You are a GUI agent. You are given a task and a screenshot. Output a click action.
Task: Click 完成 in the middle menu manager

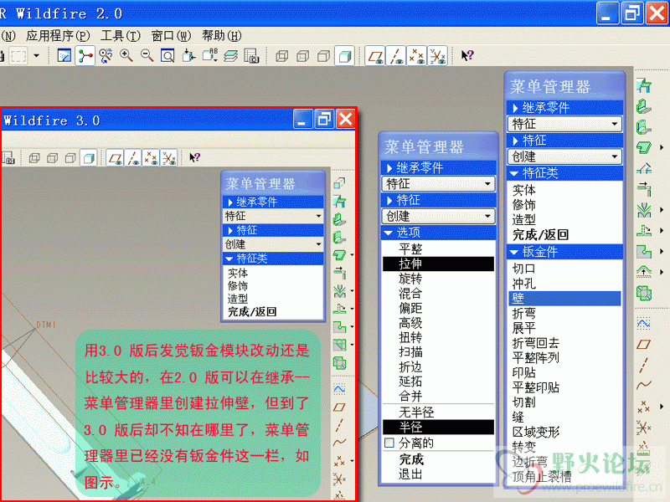tap(411, 459)
